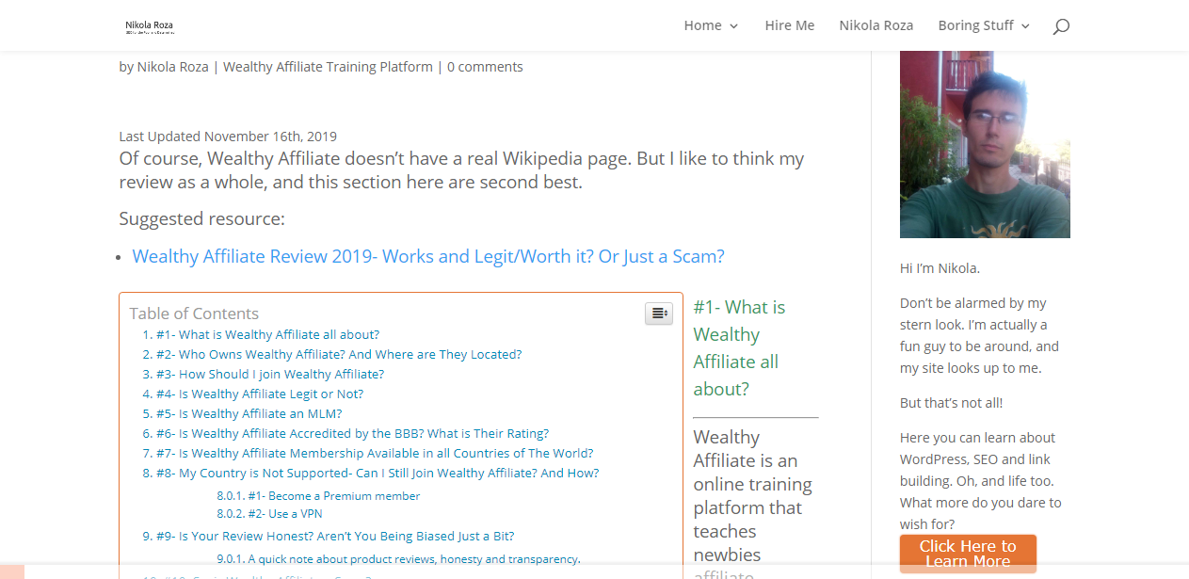This screenshot has width=1189, height=579.
Task: Expand the Home menu dropdown
Action: coord(711,25)
